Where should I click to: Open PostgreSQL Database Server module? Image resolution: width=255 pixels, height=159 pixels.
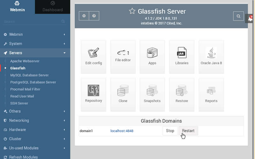[33, 82]
